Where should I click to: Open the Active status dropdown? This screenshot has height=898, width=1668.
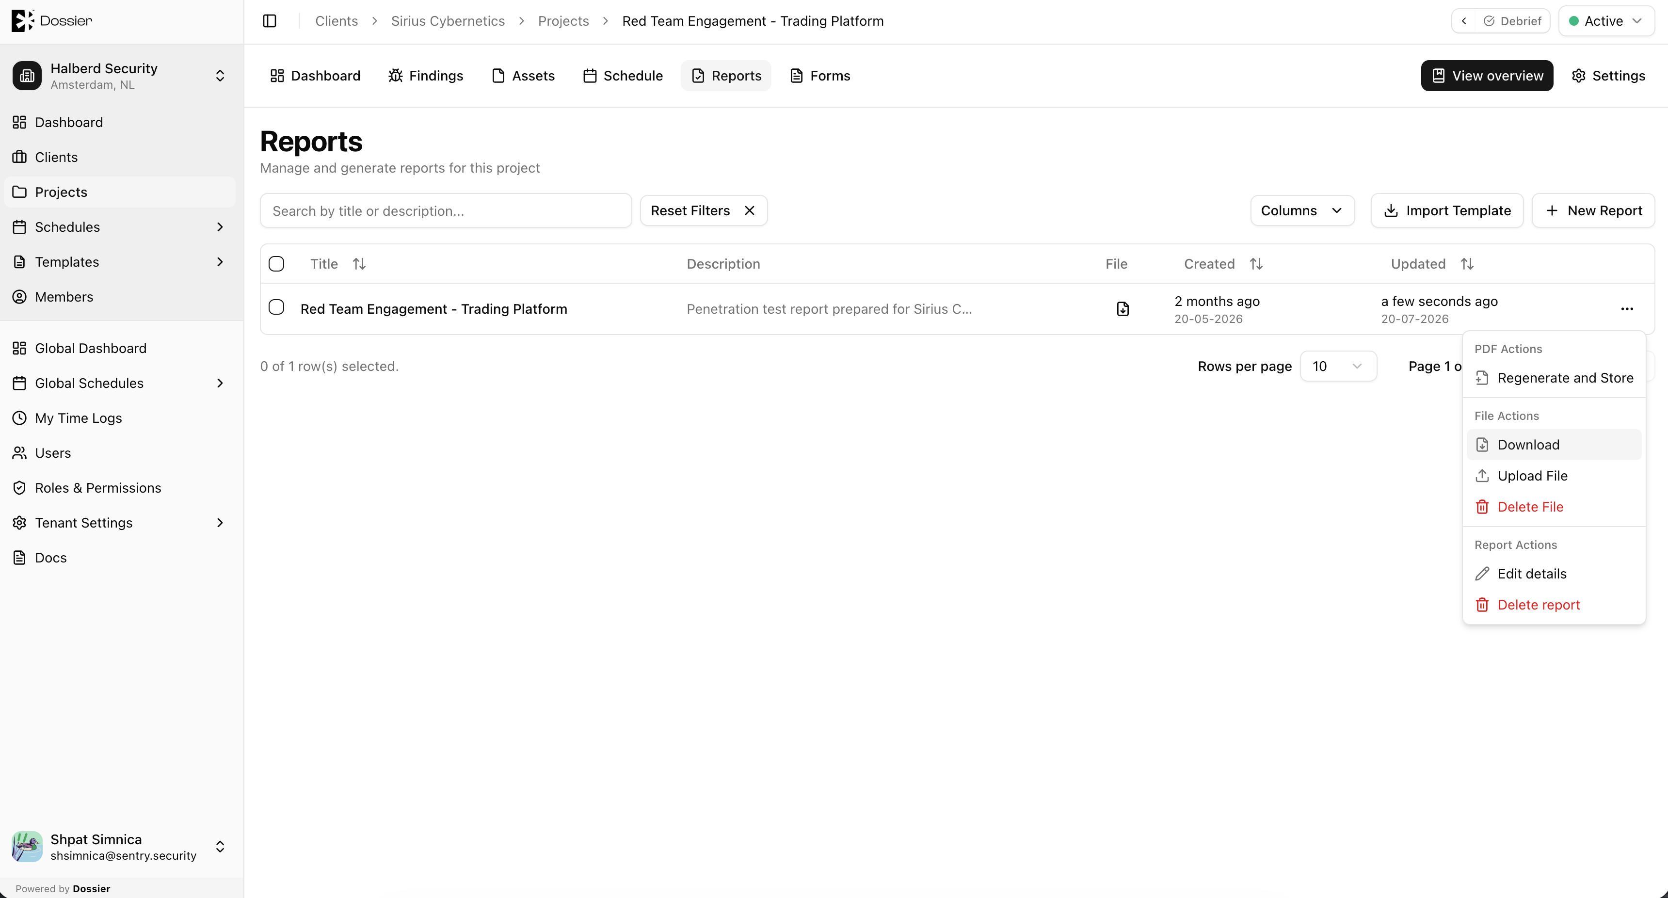[1606, 21]
